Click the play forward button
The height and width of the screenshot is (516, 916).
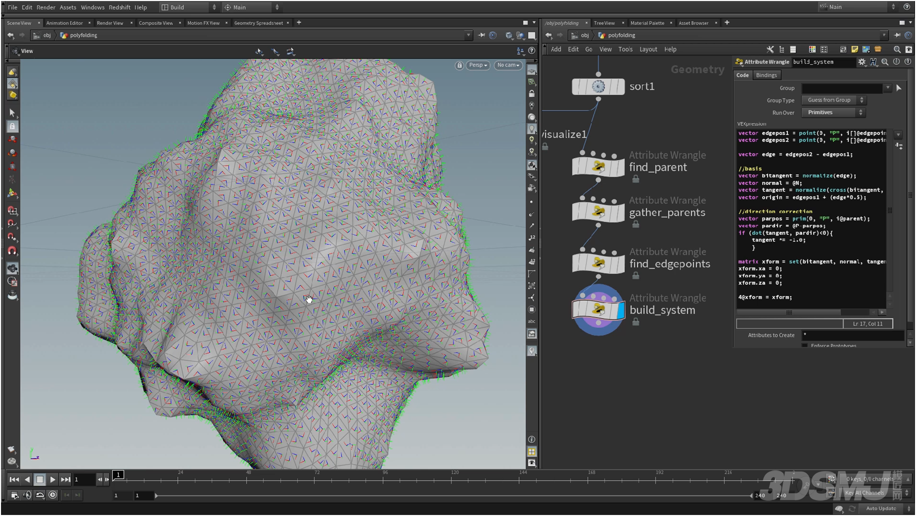[52, 480]
